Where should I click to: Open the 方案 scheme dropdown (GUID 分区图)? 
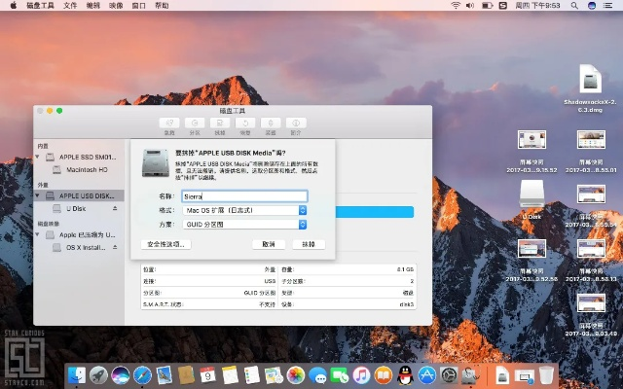[x=245, y=224]
